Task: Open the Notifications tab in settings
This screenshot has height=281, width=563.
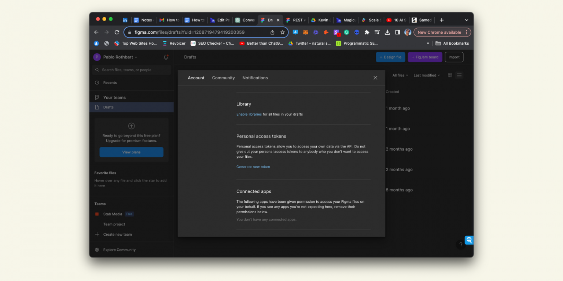Action: [x=255, y=78]
